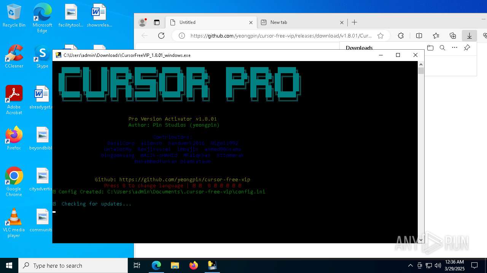The width and height of the screenshot is (487, 273).
Task: Open the network status tray icon
Action: 429,265
